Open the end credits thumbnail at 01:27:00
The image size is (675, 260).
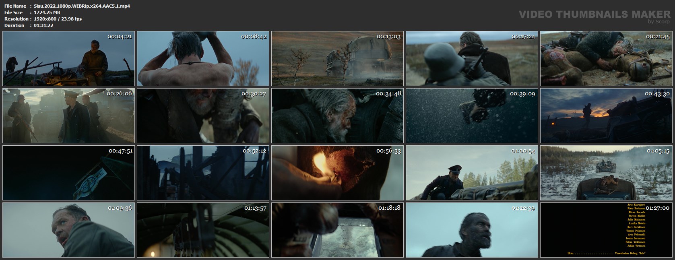(606, 230)
